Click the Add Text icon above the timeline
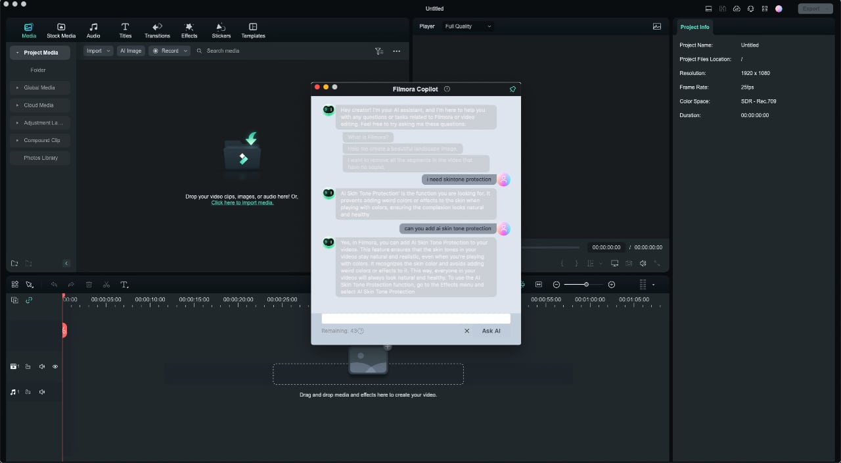This screenshot has width=841, height=463. 124,284
